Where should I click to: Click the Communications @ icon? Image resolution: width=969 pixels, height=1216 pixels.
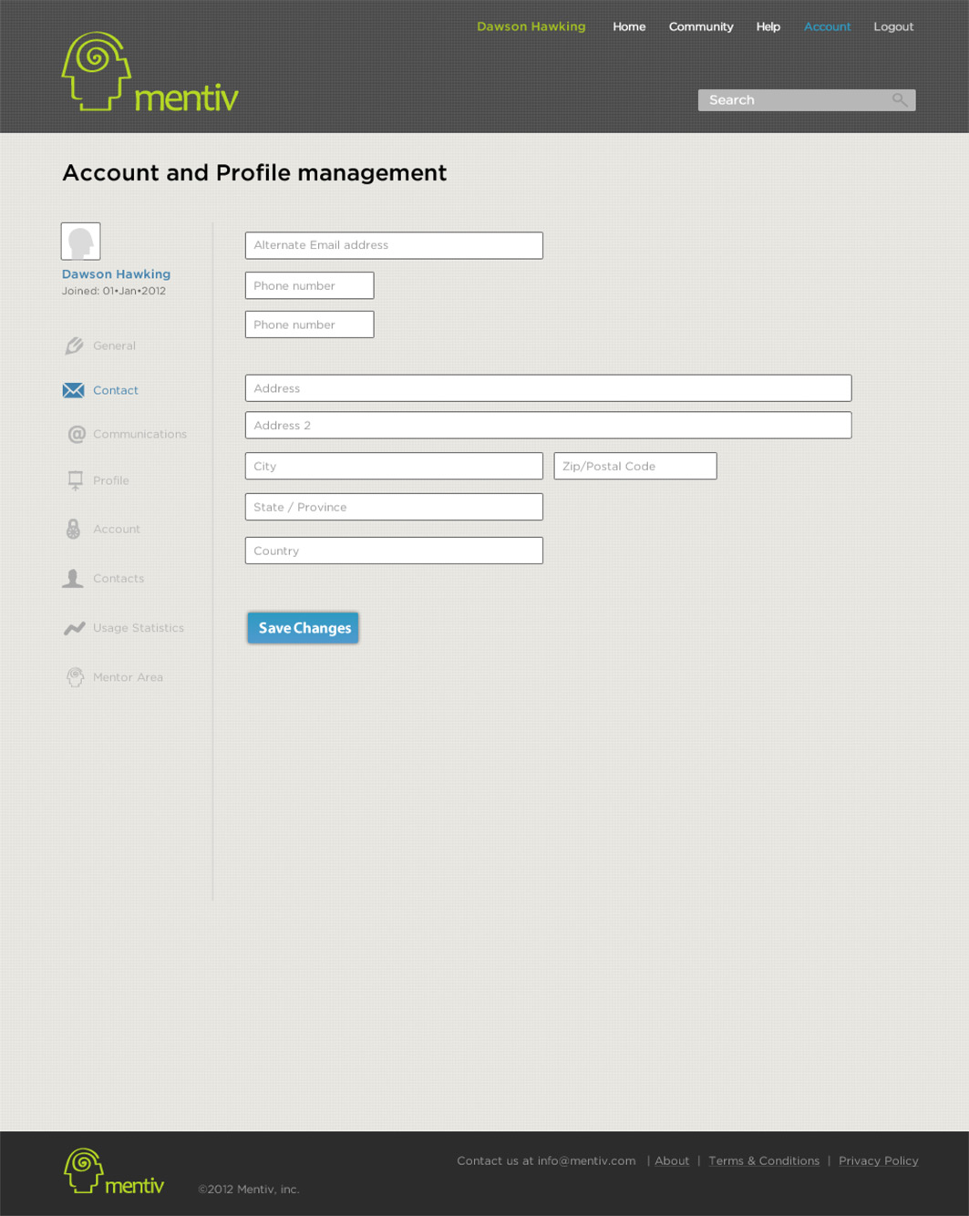click(x=77, y=435)
